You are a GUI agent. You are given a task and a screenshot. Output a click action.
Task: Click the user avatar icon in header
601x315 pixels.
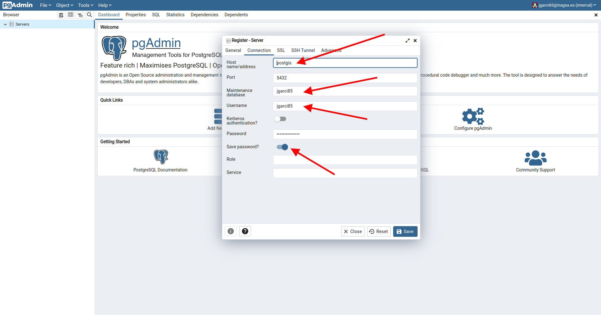(535, 5)
